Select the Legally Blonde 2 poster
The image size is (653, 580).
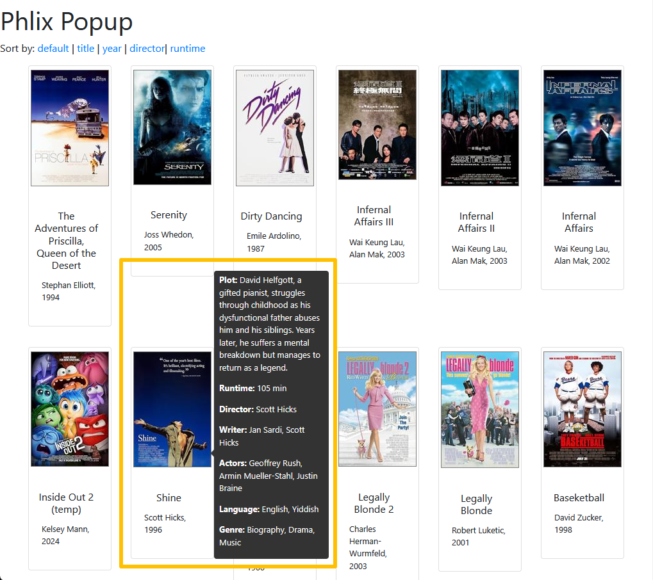[x=377, y=409]
